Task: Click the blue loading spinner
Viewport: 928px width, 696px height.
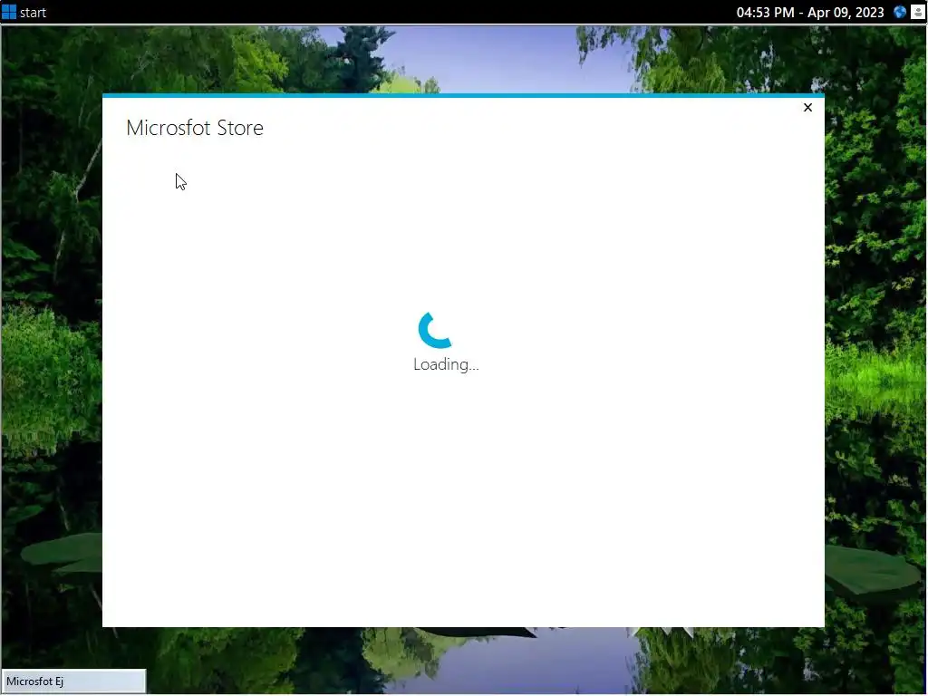Action: pos(435,330)
